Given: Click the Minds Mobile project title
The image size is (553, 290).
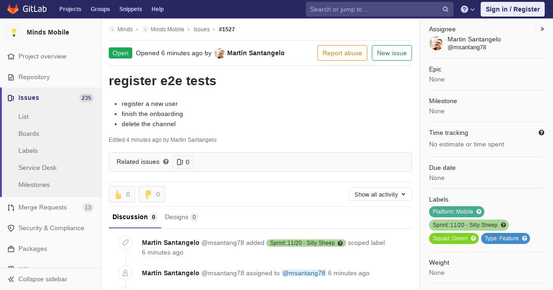Looking at the screenshot, I should click(48, 32).
